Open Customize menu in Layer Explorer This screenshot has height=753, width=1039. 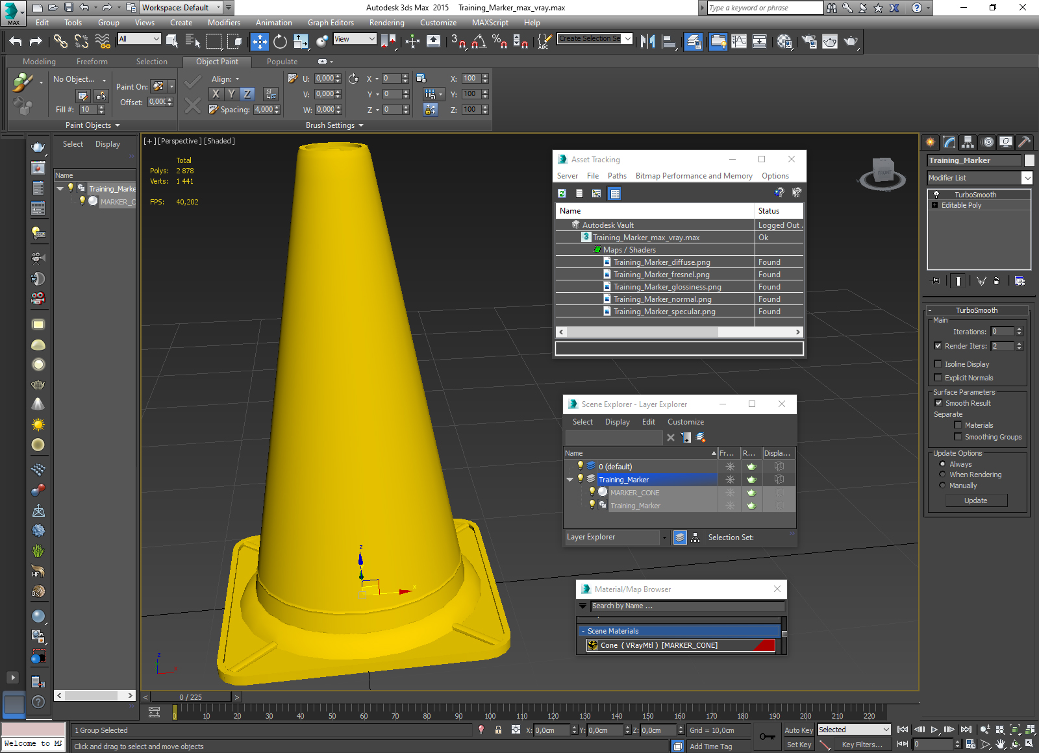pyautogui.click(x=686, y=422)
